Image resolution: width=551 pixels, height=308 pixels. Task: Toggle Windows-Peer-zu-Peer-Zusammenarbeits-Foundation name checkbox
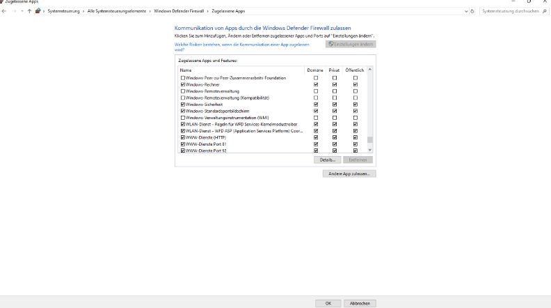pyautogui.click(x=183, y=78)
